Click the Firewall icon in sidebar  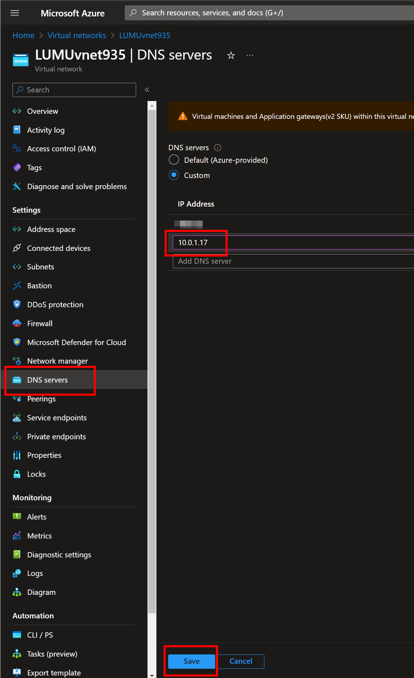point(17,324)
